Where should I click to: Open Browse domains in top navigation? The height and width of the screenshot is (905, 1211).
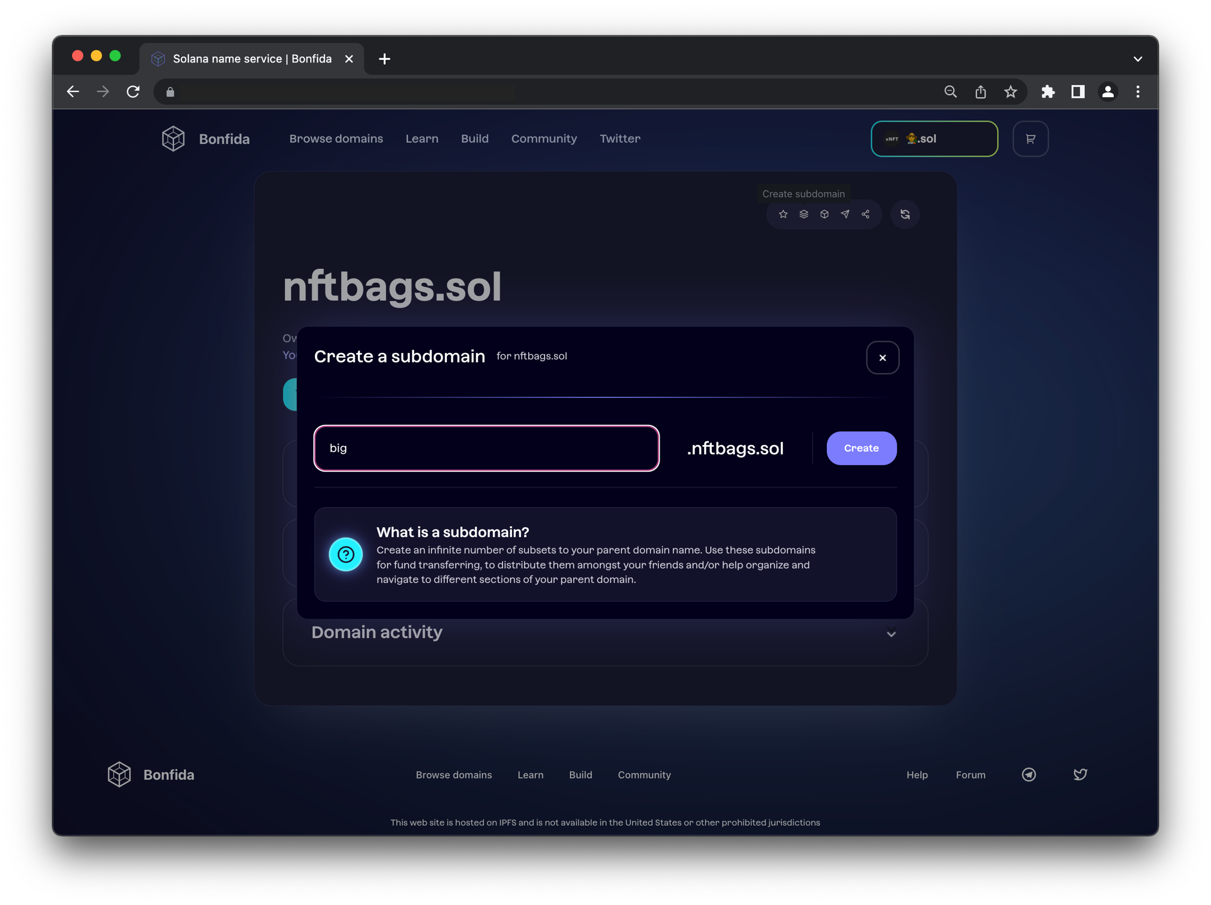[336, 139]
